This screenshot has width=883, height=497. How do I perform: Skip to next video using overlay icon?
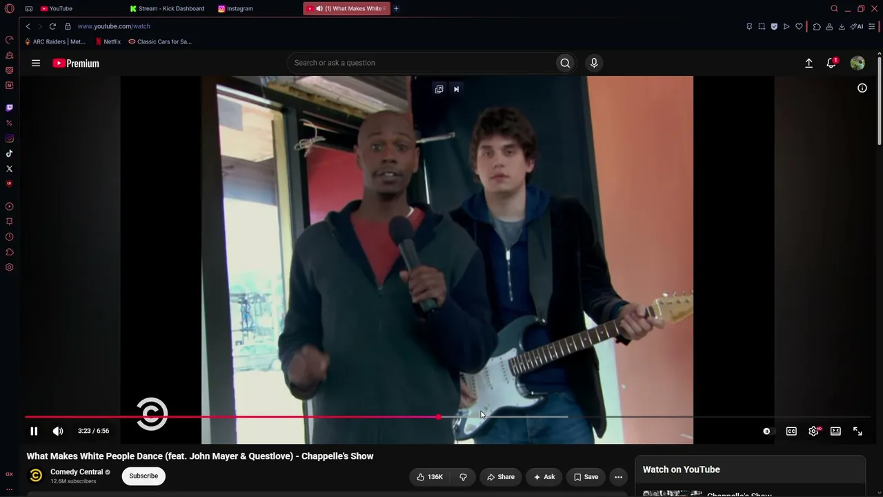pos(456,89)
